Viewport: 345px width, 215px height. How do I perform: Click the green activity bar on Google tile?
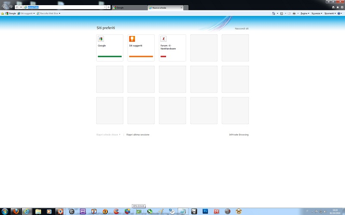110,56
